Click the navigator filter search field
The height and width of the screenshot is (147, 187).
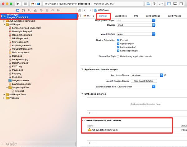click(45, 144)
